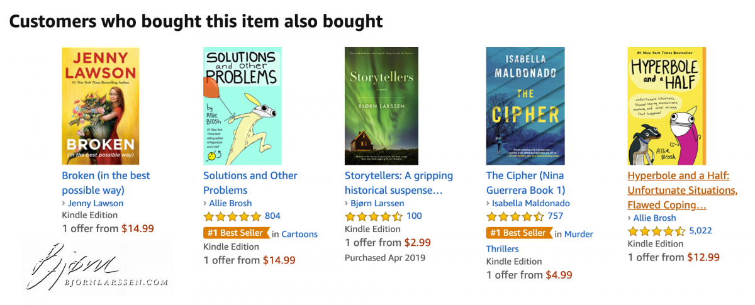Screen dimensions: 755x305
Task: Select the Storytellers book cover
Action: click(382, 106)
